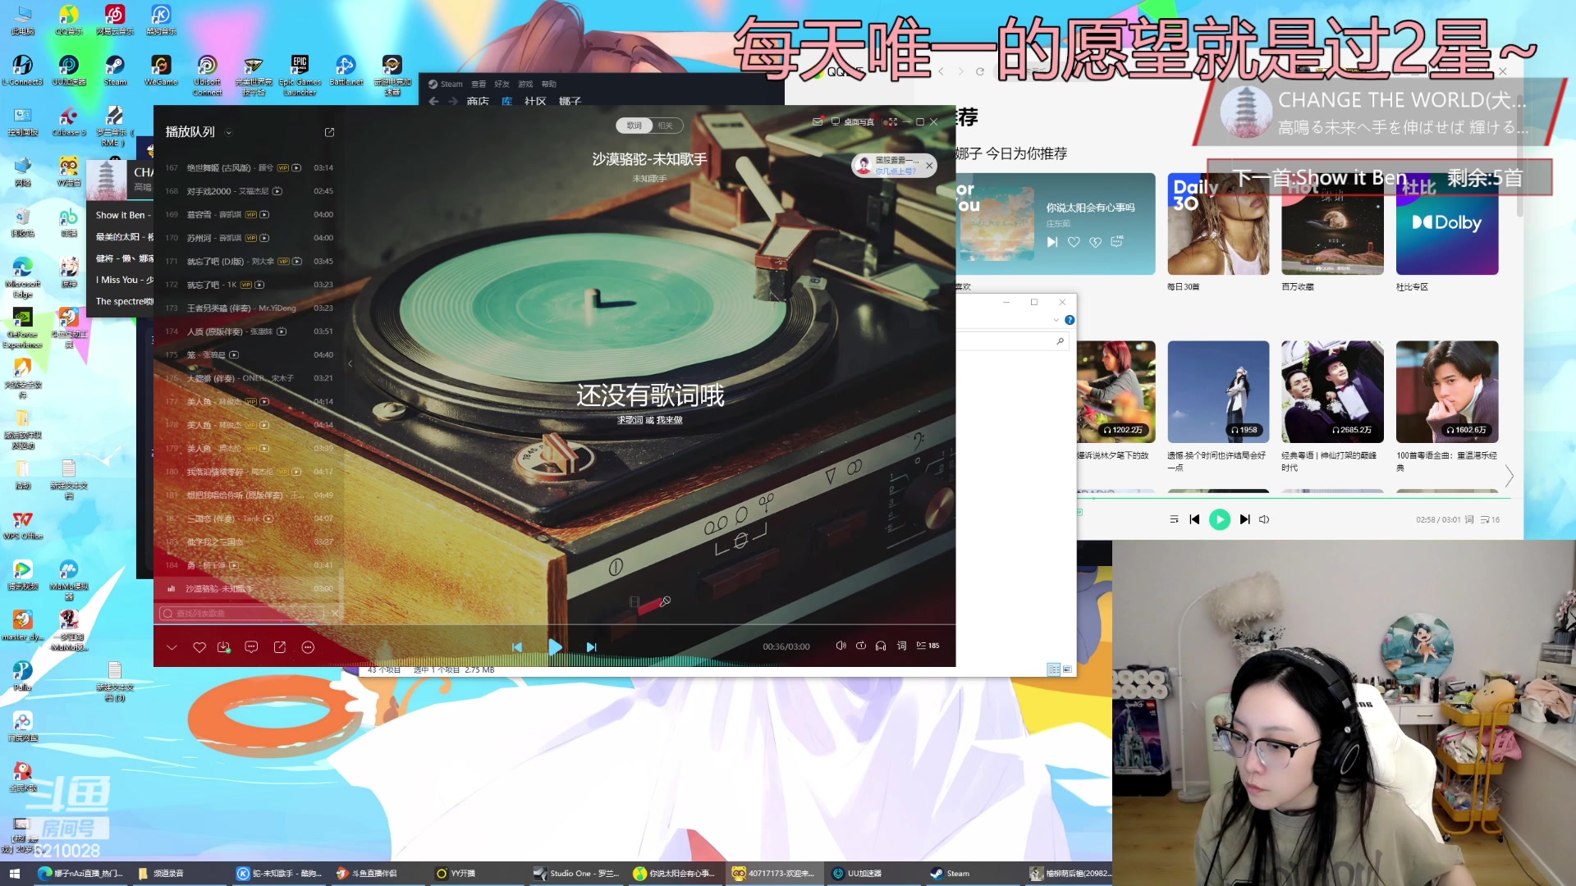Switch to the 相关 tab
1576x886 pixels.
pos(665,126)
